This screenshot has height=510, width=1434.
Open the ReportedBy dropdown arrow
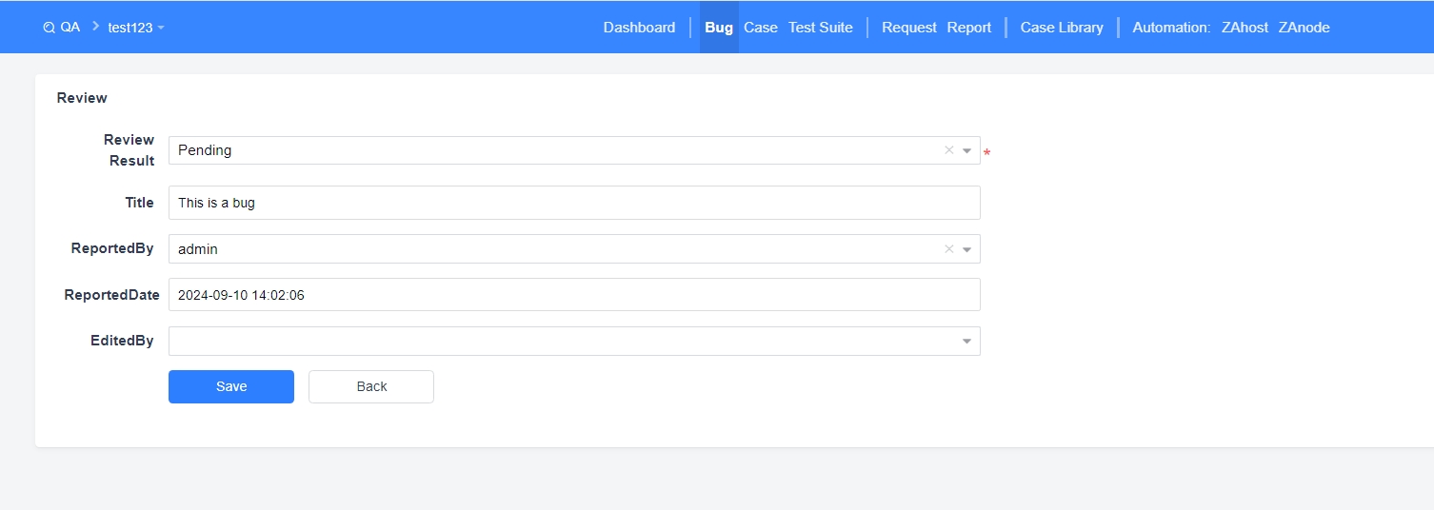point(966,249)
